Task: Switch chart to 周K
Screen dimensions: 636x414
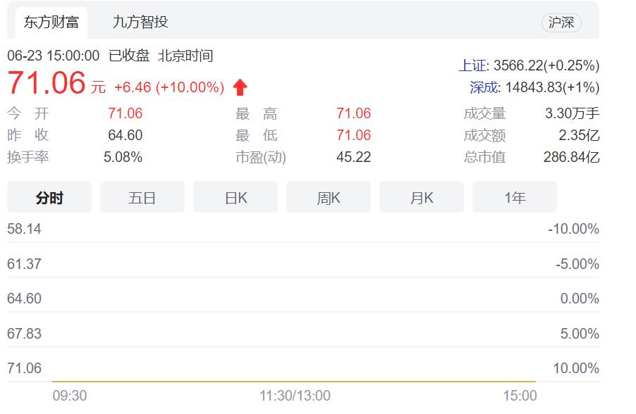Action: [x=329, y=198]
